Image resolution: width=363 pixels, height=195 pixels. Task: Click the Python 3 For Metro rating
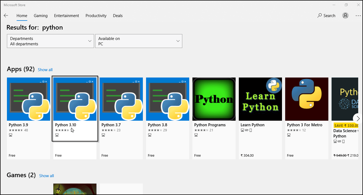(294, 130)
